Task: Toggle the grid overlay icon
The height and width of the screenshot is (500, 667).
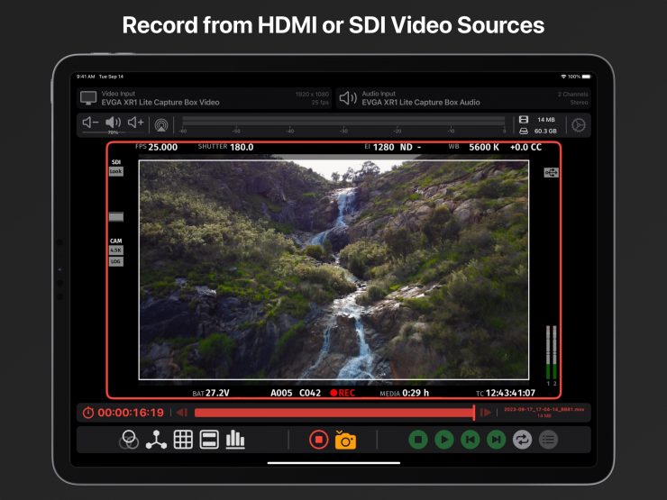Action: click(x=183, y=440)
